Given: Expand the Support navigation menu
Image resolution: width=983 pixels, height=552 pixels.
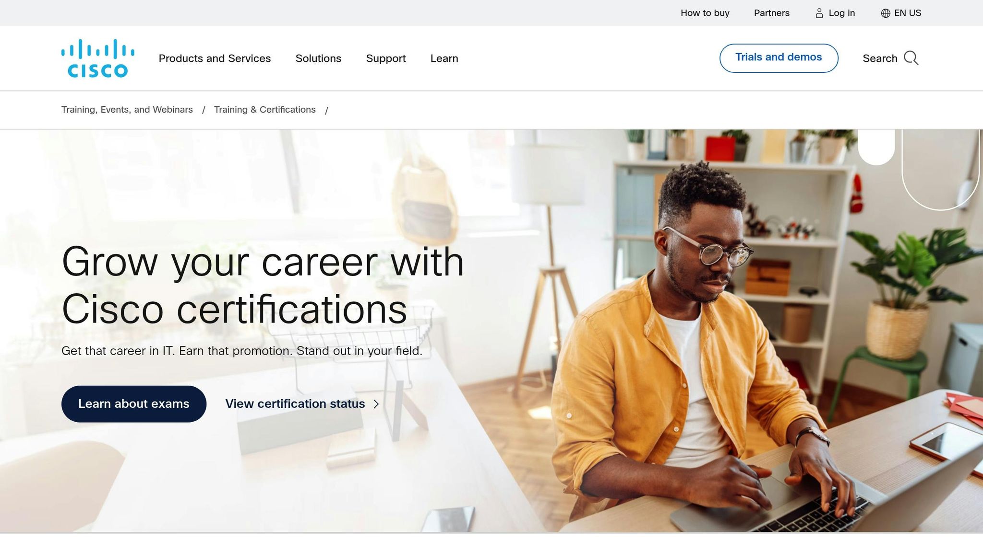Looking at the screenshot, I should 386,58.
